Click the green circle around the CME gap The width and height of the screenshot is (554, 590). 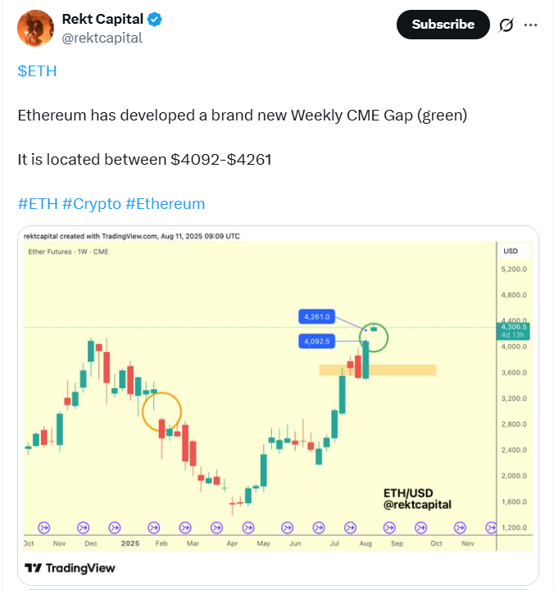374,338
